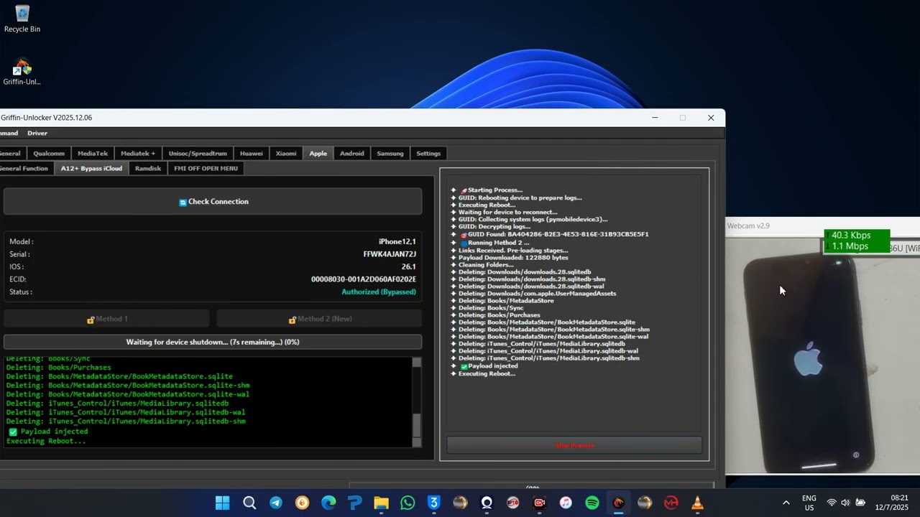Open the Settings tab
The height and width of the screenshot is (517, 920).
[428, 153]
